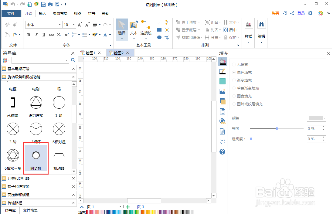Open the picture side panel icon
The height and width of the screenshot is (214, 333).
pyautogui.click(x=222, y=91)
